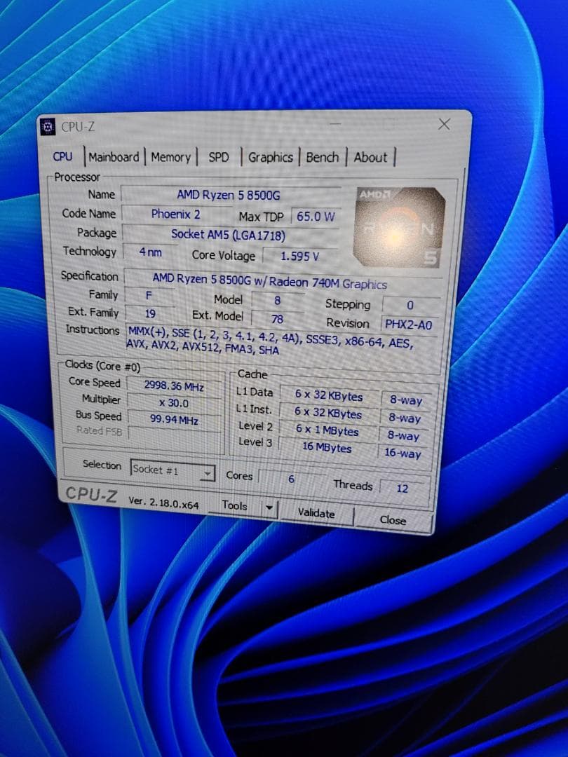This screenshot has width=568, height=757.
Task: Click the Multiplier value x 30.0
Action: [174, 403]
